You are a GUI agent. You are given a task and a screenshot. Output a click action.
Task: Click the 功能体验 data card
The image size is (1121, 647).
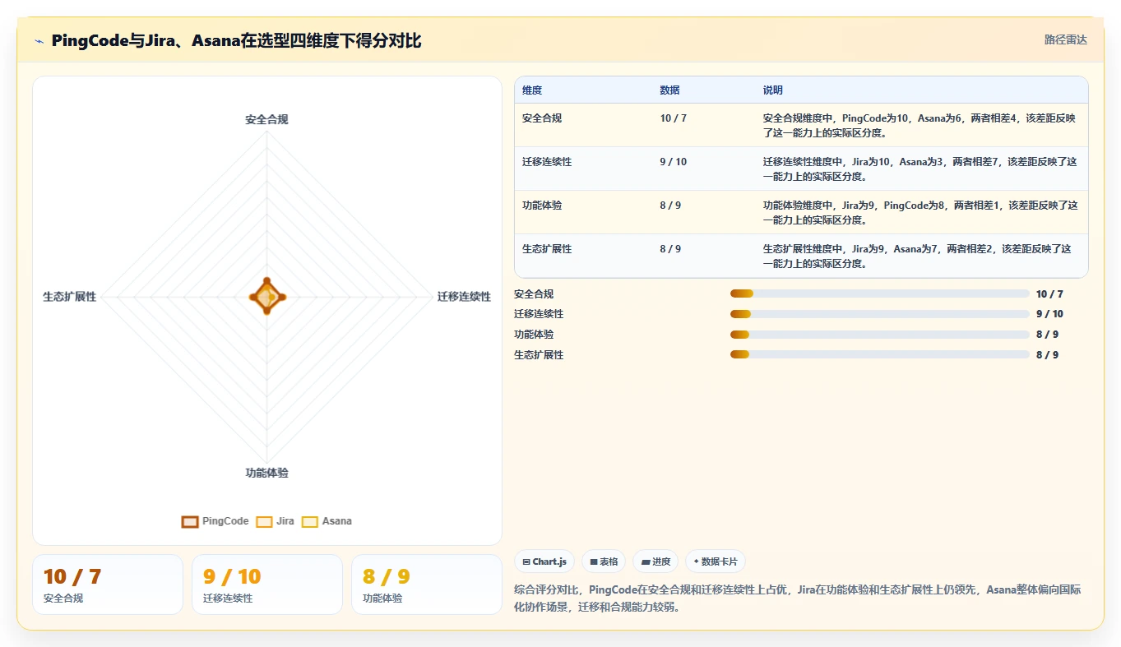point(427,585)
